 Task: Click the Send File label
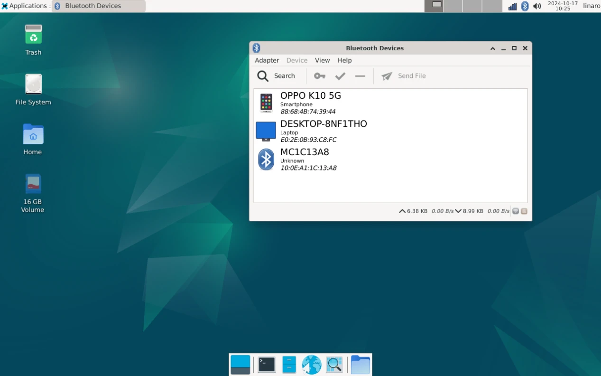(x=412, y=76)
